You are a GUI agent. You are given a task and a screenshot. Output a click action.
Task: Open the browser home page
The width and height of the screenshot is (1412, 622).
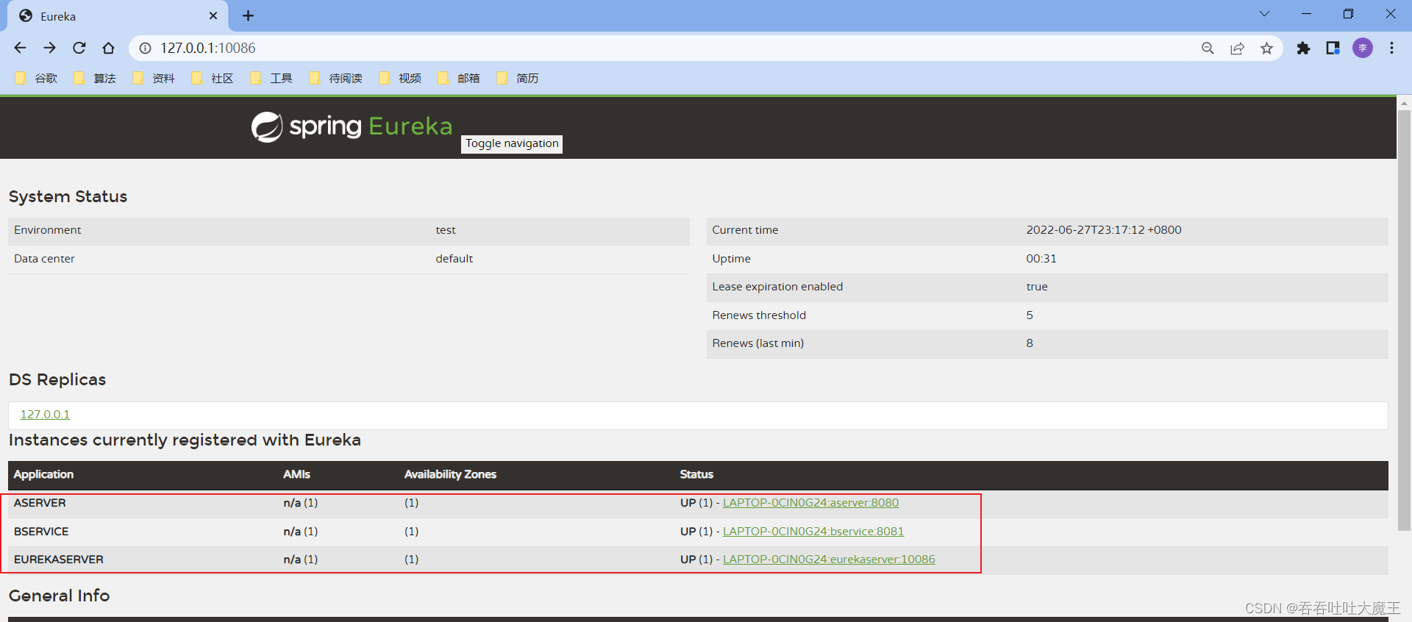109,48
